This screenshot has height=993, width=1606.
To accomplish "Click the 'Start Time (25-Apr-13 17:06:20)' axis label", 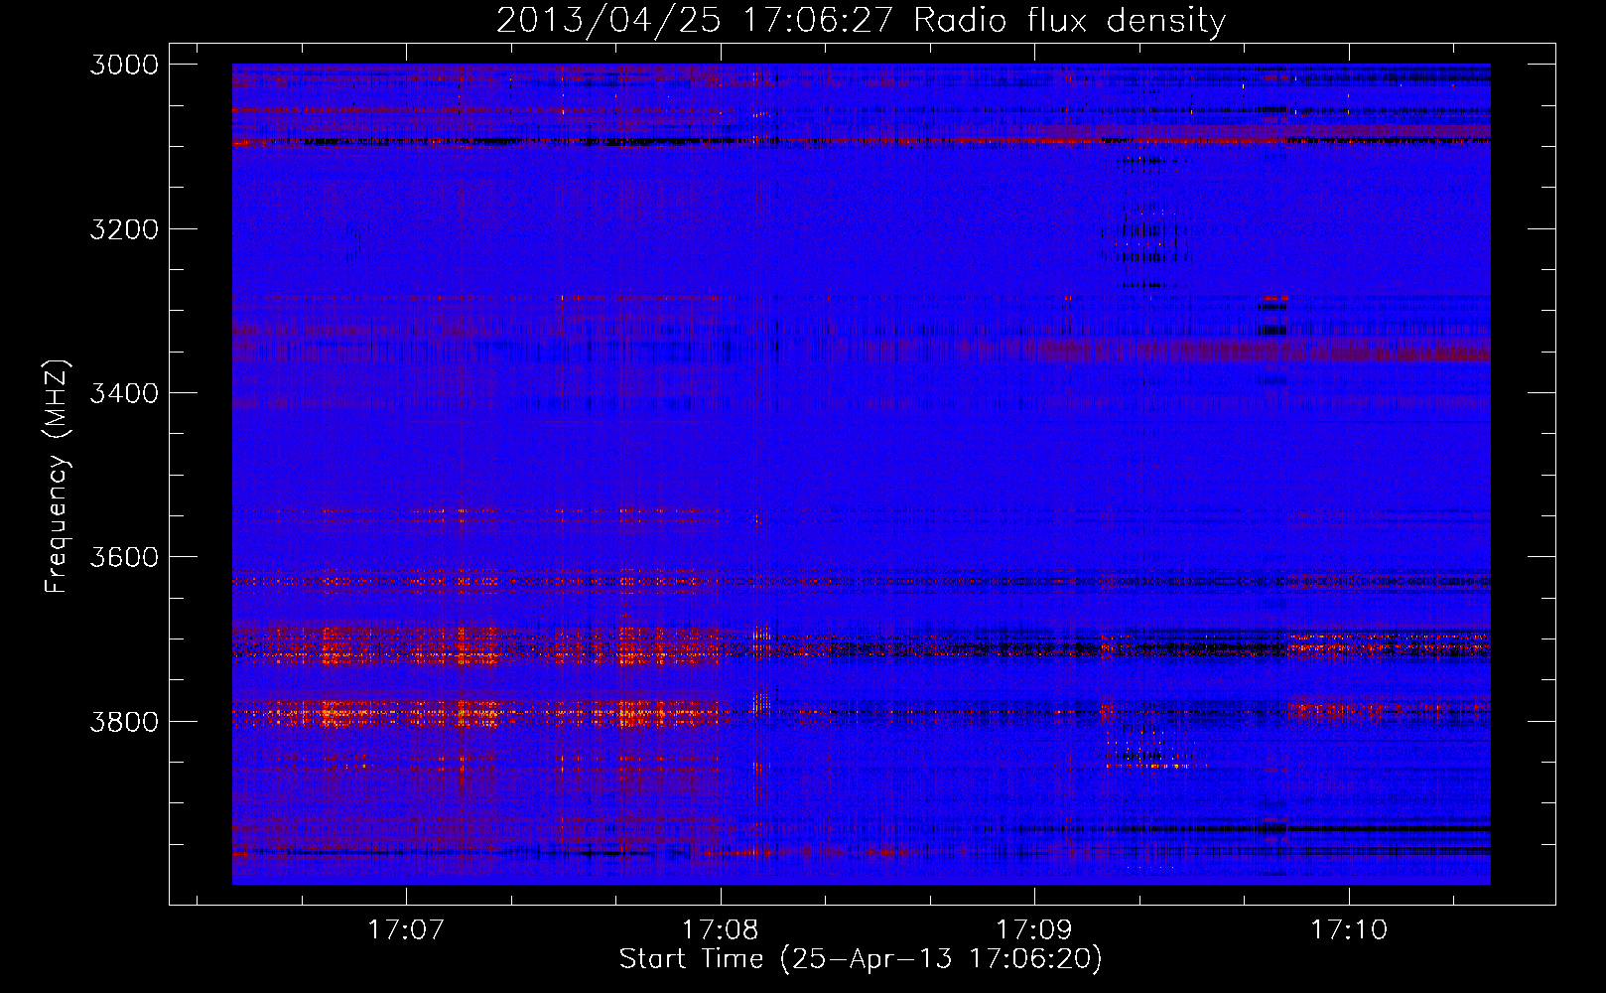I will (861, 959).
